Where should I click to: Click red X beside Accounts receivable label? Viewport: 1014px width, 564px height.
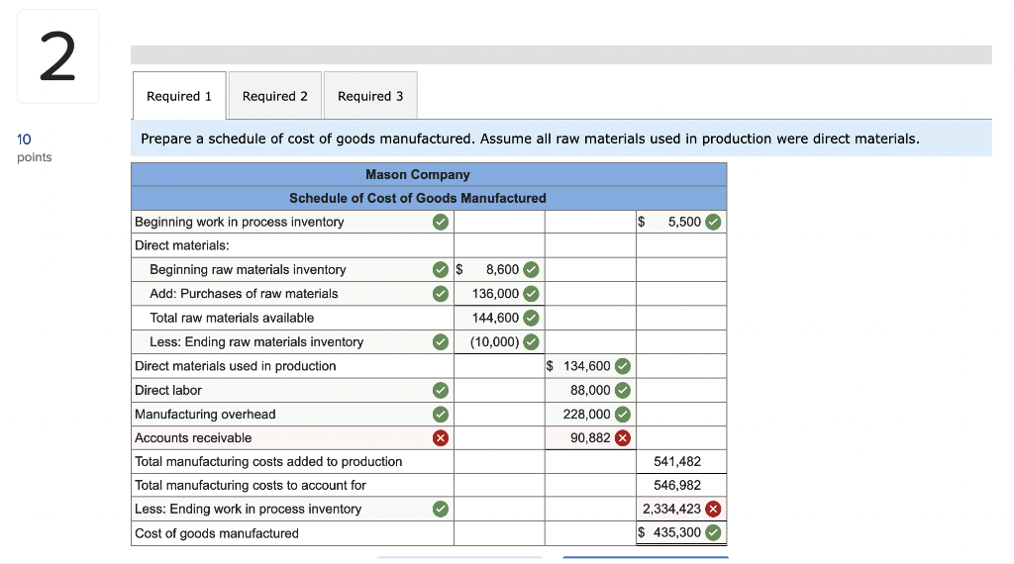point(441,438)
